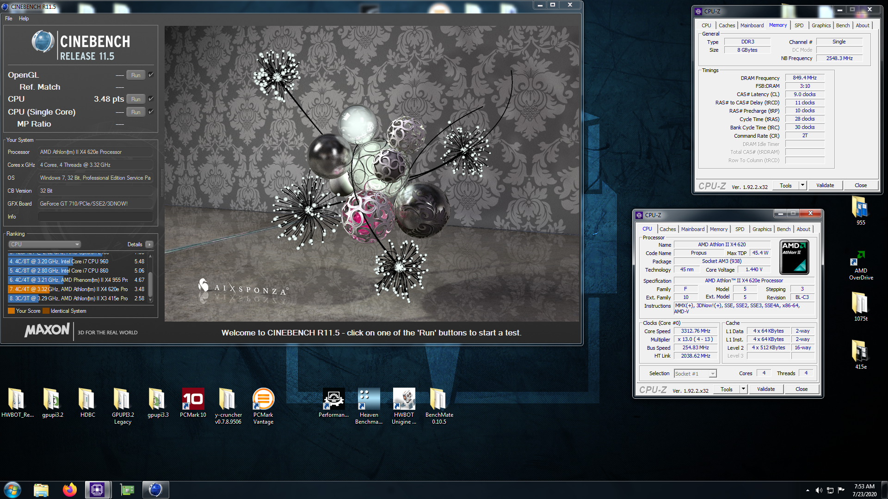Select Bench tab in upper CPU-Z window
This screenshot has height=499, width=888.
click(843, 25)
